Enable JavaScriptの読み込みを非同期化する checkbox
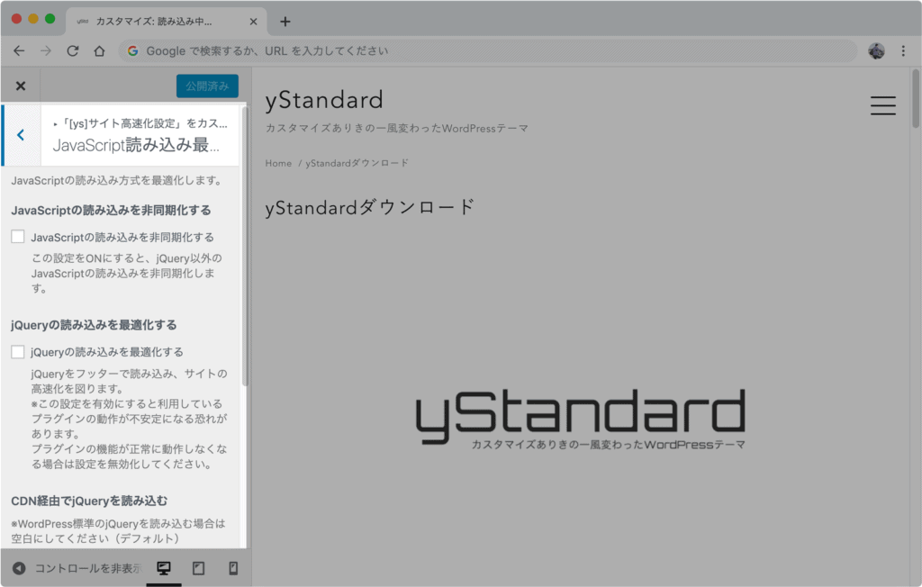922x587 pixels. [18, 237]
